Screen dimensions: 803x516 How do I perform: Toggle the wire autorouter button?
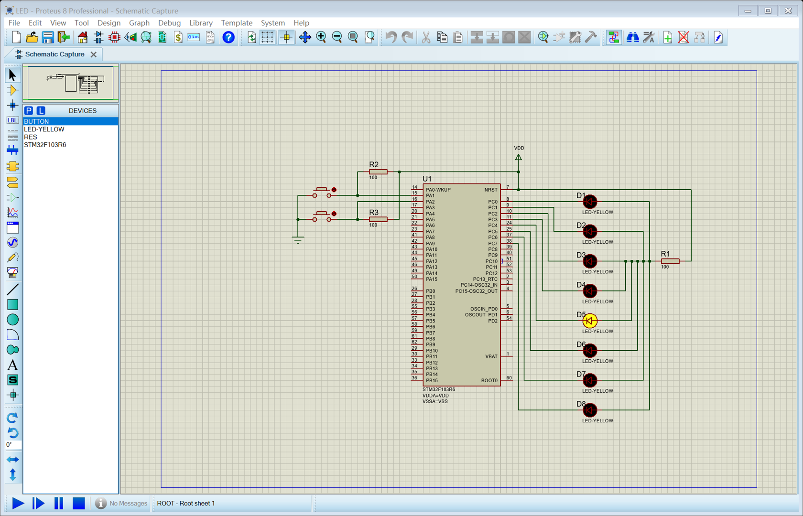click(x=613, y=37)
